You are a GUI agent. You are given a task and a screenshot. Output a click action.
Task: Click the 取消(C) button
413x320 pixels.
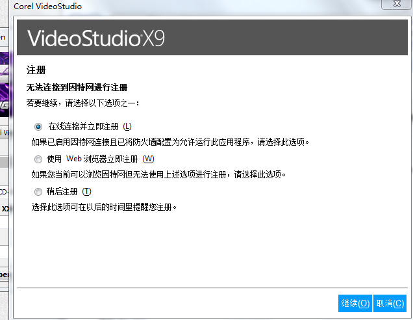point(390,303)
